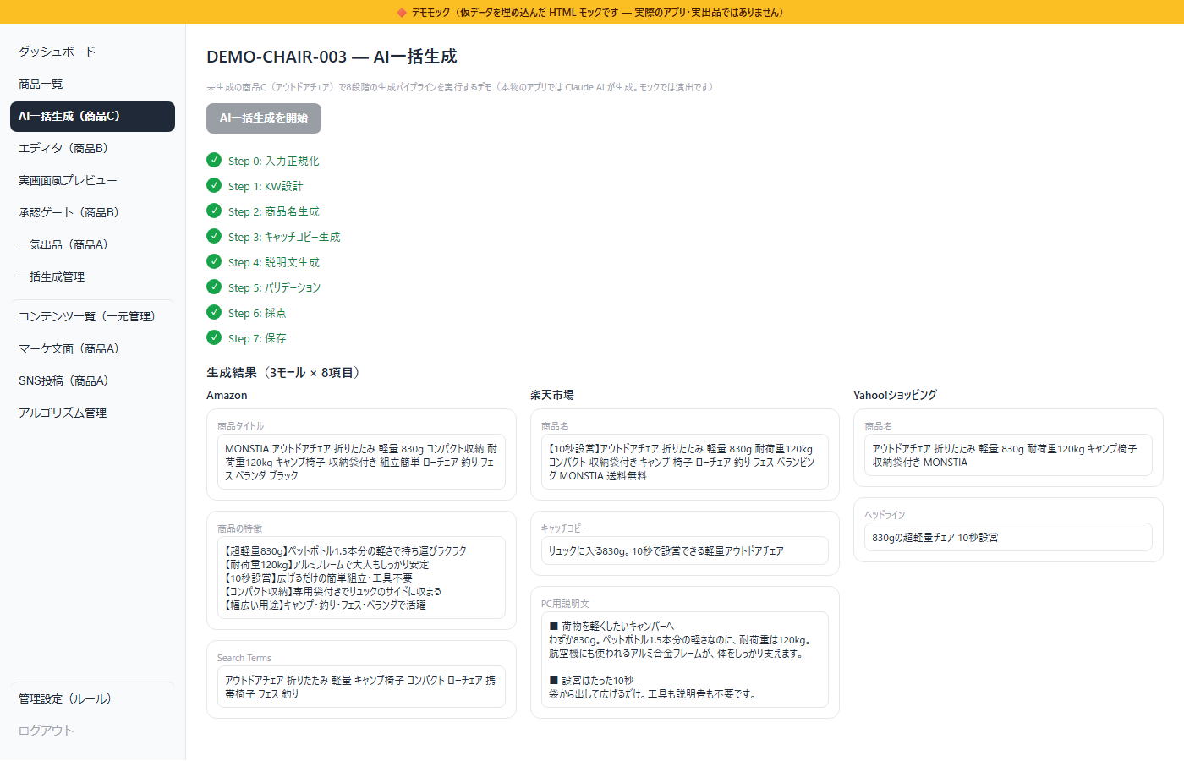Viewport: 1184px width, 761px height.
Task: Click the orange diamond icon in the demo banner
Action: click(x=402, y=12)
